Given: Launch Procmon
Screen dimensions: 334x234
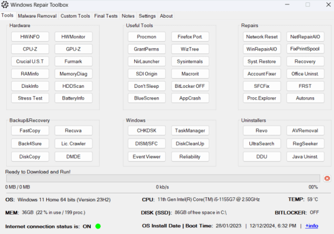Looking at the screenshot, I should (147, 37).
